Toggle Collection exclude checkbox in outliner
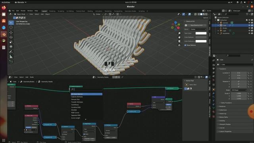The image size is (254, 143). (x=247, y=20)
